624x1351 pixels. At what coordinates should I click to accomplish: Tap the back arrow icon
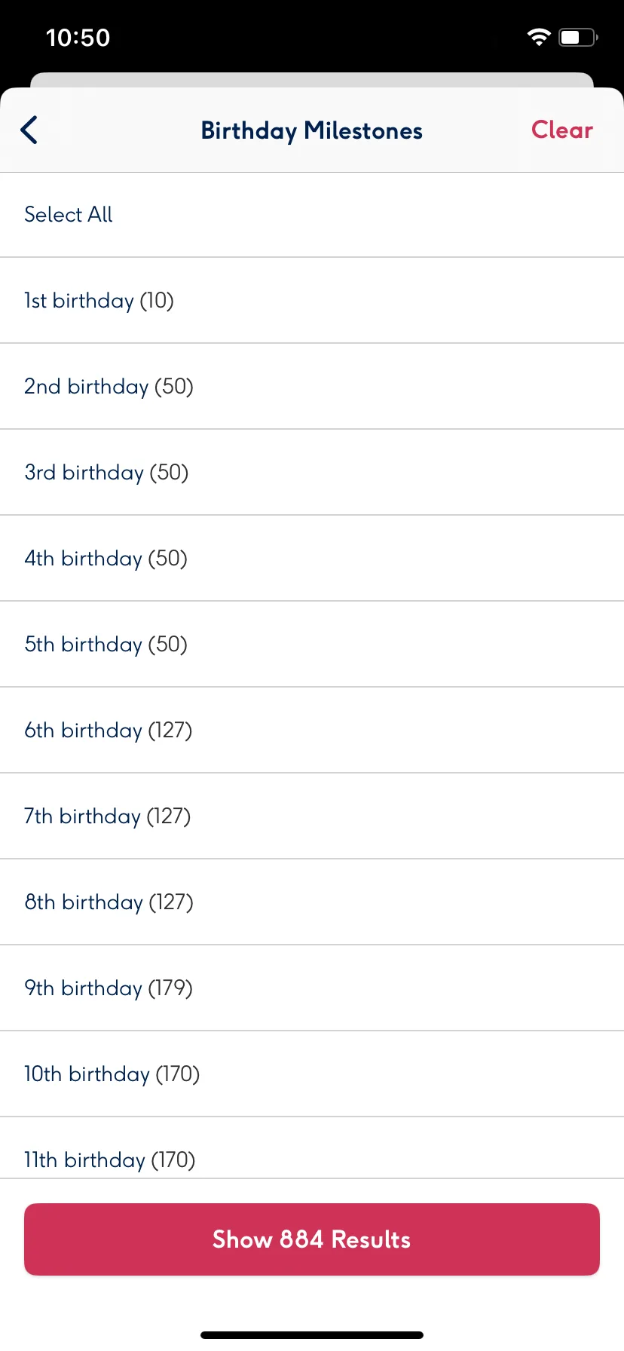tap(29, 130)
